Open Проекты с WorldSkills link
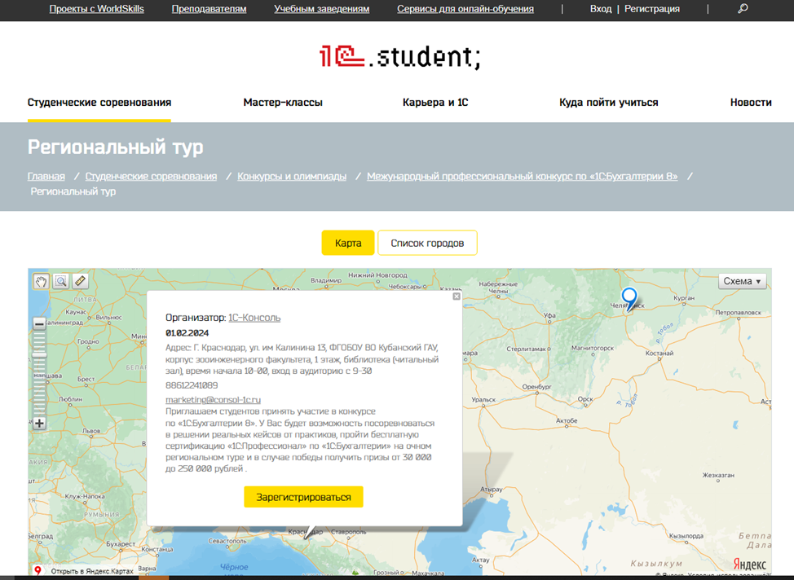This screenshot has height=580, width=794. pyautogui.click(x=97, y=9)
